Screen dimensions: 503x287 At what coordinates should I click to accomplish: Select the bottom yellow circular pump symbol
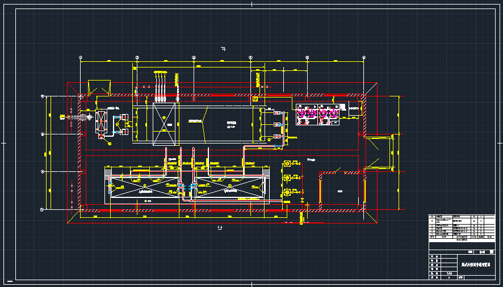(287, 193)
